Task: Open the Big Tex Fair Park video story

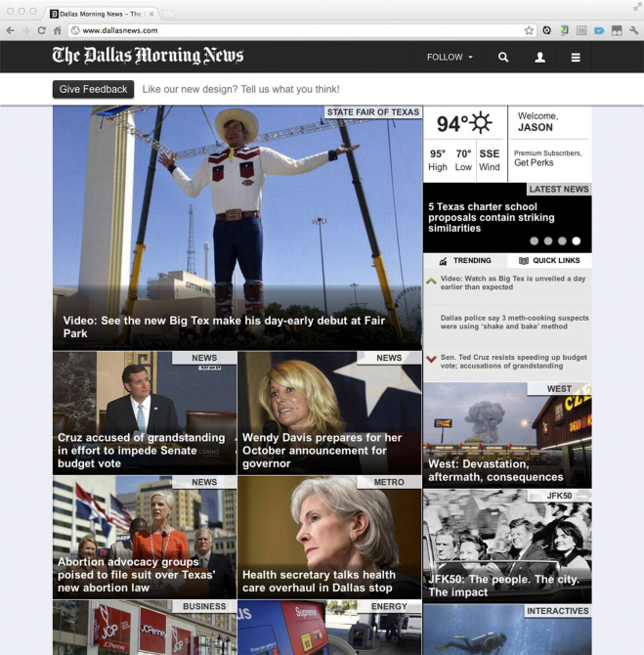Action: (237, 228)
